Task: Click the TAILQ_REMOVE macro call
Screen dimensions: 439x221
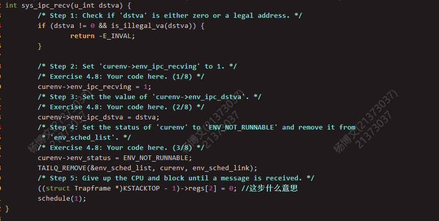Action: pos(147,168)
